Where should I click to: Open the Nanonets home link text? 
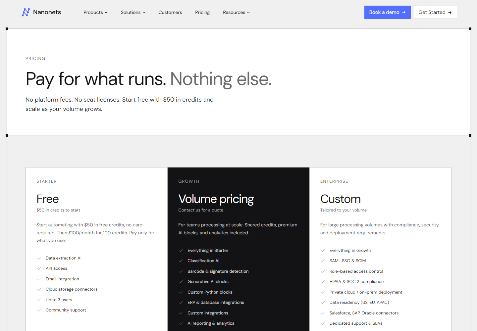coord(47,12)
